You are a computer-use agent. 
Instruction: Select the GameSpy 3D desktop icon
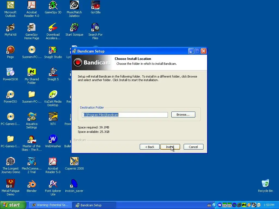pyautogui.click(x=53, y=7)
